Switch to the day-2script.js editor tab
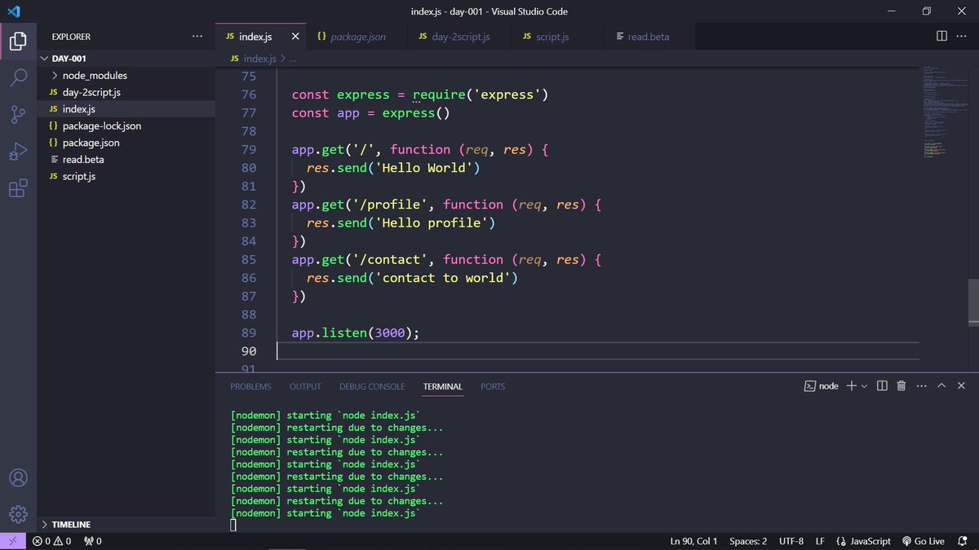The image size is (979, 550). point(460,37)
